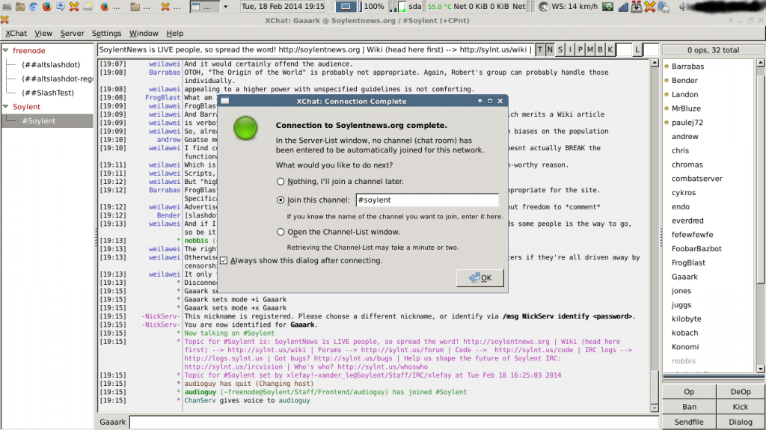
Task: Collapse the freenode network tree
Action: coord(6,51)
